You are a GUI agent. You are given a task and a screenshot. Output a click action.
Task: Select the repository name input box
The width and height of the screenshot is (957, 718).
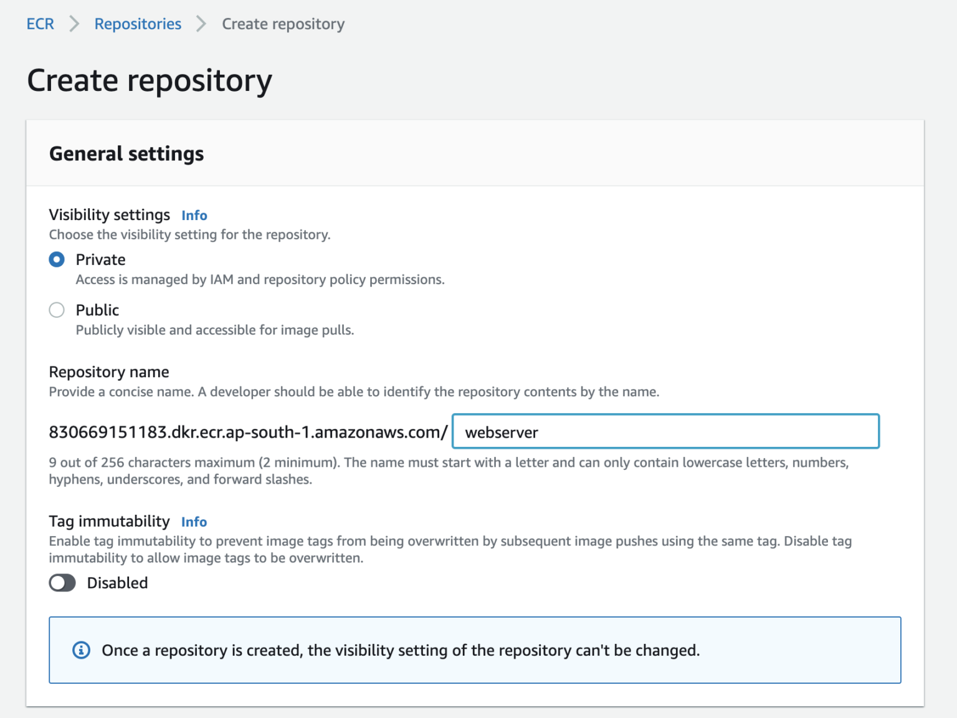pos(665,431)
